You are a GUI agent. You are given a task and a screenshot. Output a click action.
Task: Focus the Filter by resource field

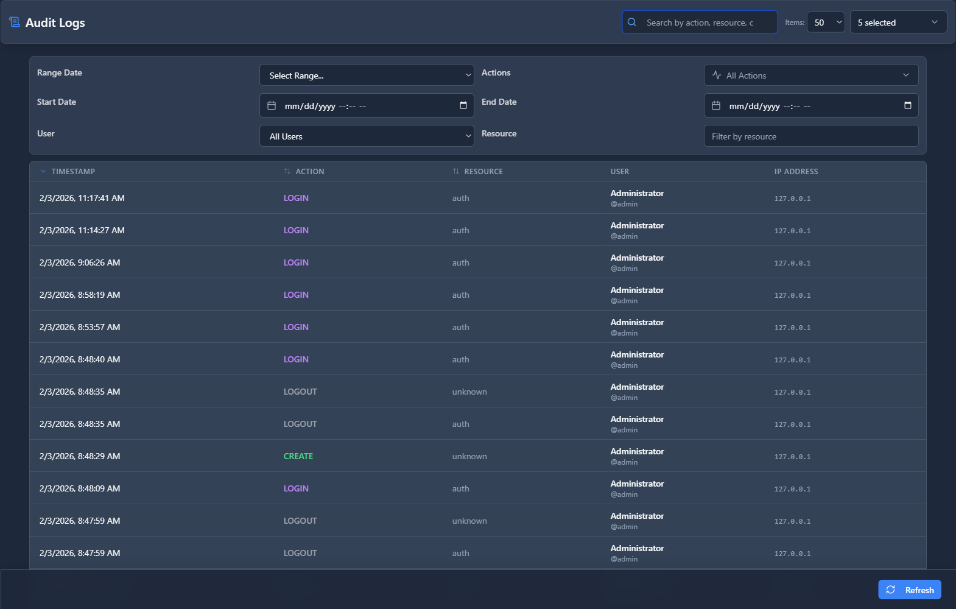click(x=811, y=136)
